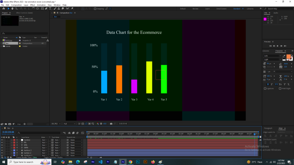Select the Puppet Pin tool
The width and height of the screenshot is (294, 165).
coord(72,9)
